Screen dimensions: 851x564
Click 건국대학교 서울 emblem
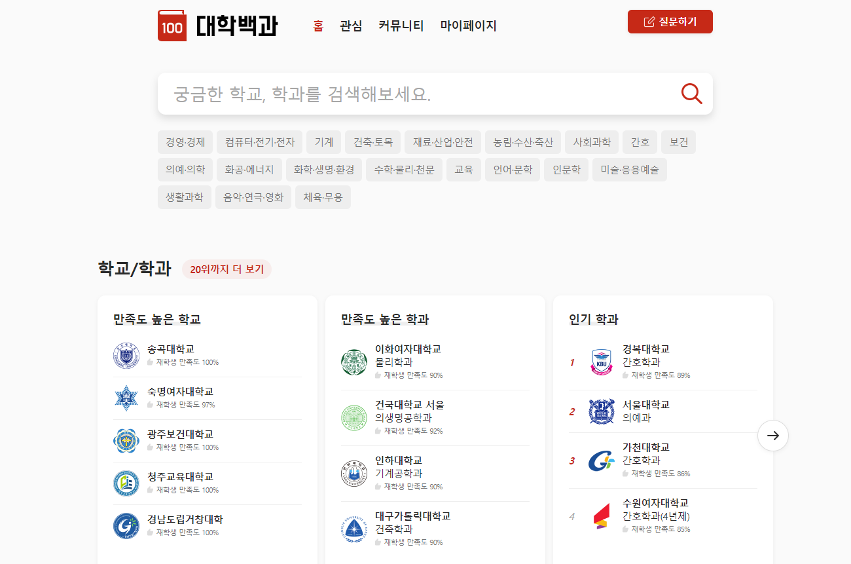coord(354,418)
